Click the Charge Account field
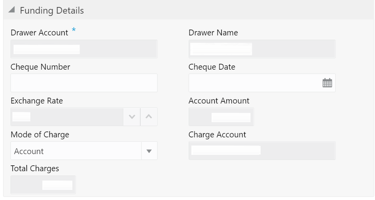Image resolution: width=375 pixels, height=200 pixels. click(x=262, y=151)
